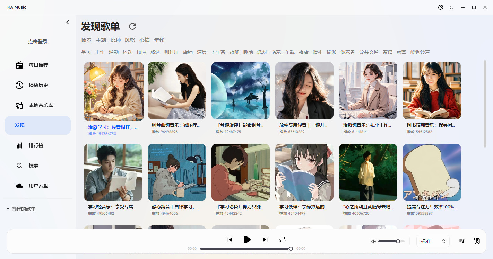Open the 图书馆纯音乐 playlist cover

(432, 91)
